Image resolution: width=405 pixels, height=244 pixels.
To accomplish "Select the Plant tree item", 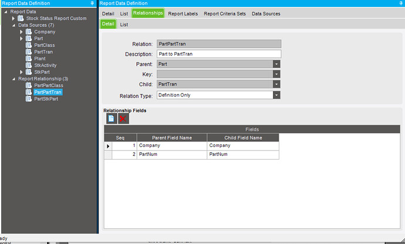I will [x=40, y=59].
